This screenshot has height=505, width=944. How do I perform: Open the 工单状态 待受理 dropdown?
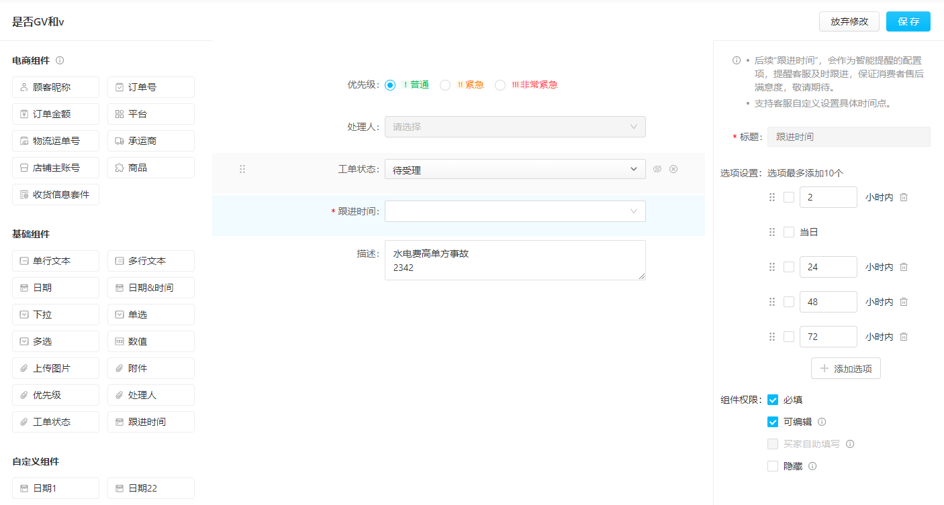click(515, 170)
